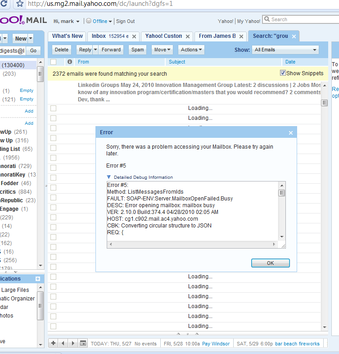Click the Offline status smiley icon
339x354 pixels.
(x=89, y=21)
